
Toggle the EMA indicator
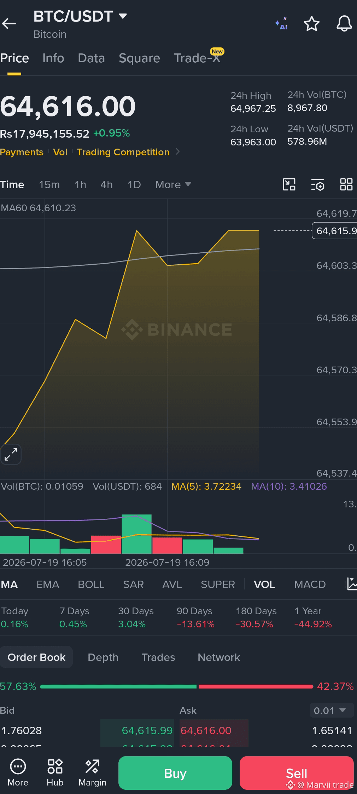point(48,584)
